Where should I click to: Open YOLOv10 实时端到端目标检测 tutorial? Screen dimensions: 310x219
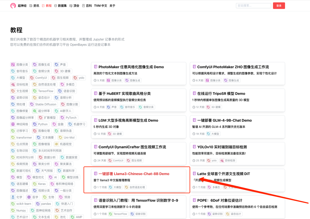click(222, 147)
